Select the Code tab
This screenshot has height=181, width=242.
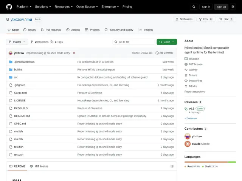[13, 30]
